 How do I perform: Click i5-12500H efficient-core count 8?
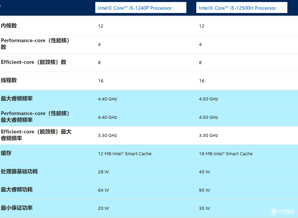(200, 62)
